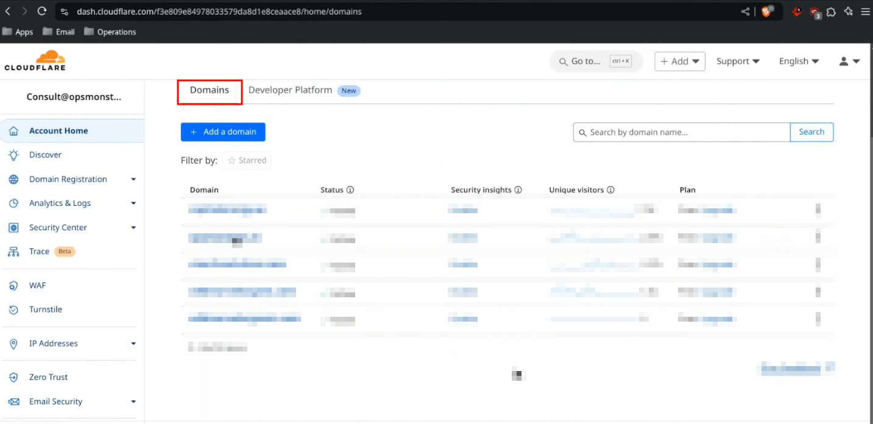Expand the Analytics & Logs section
This screenshot has height=424, width=873.
pyautogui.click(x=133, y=203)
